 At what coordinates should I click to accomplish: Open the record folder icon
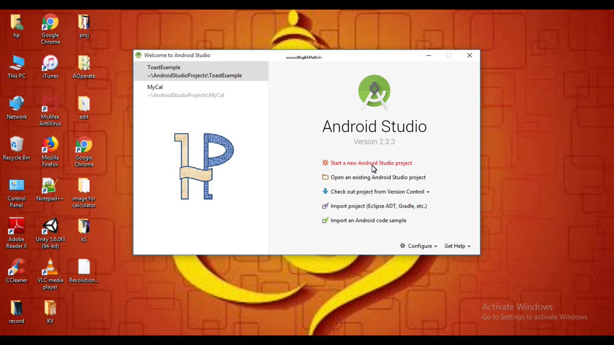[x=17, y=308]
